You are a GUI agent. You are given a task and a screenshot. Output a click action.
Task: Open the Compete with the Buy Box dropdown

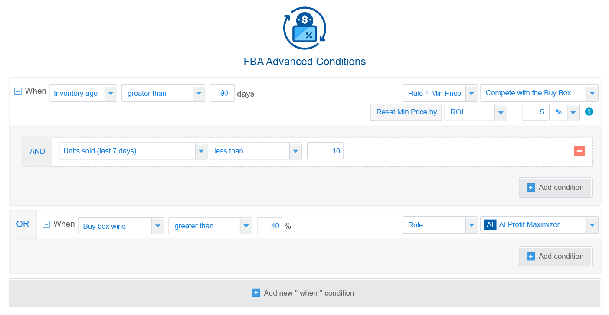(x=539, y=93)
